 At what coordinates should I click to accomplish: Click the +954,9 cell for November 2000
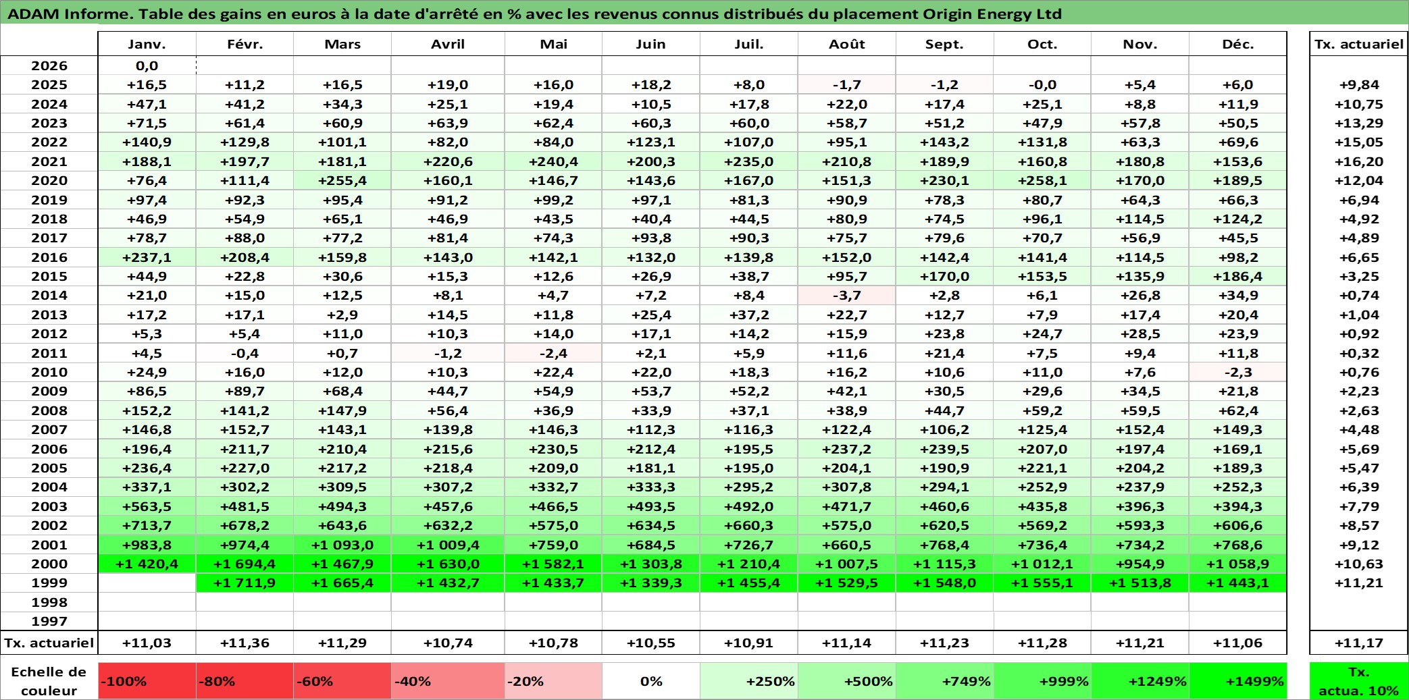[x=1140, y=564]
